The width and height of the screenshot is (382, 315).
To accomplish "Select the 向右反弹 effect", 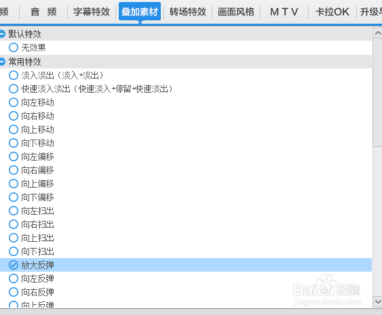I will pyautogui.click(x=14, y=292).
